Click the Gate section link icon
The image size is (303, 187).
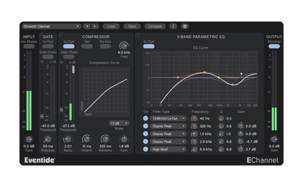coord(41,35)
